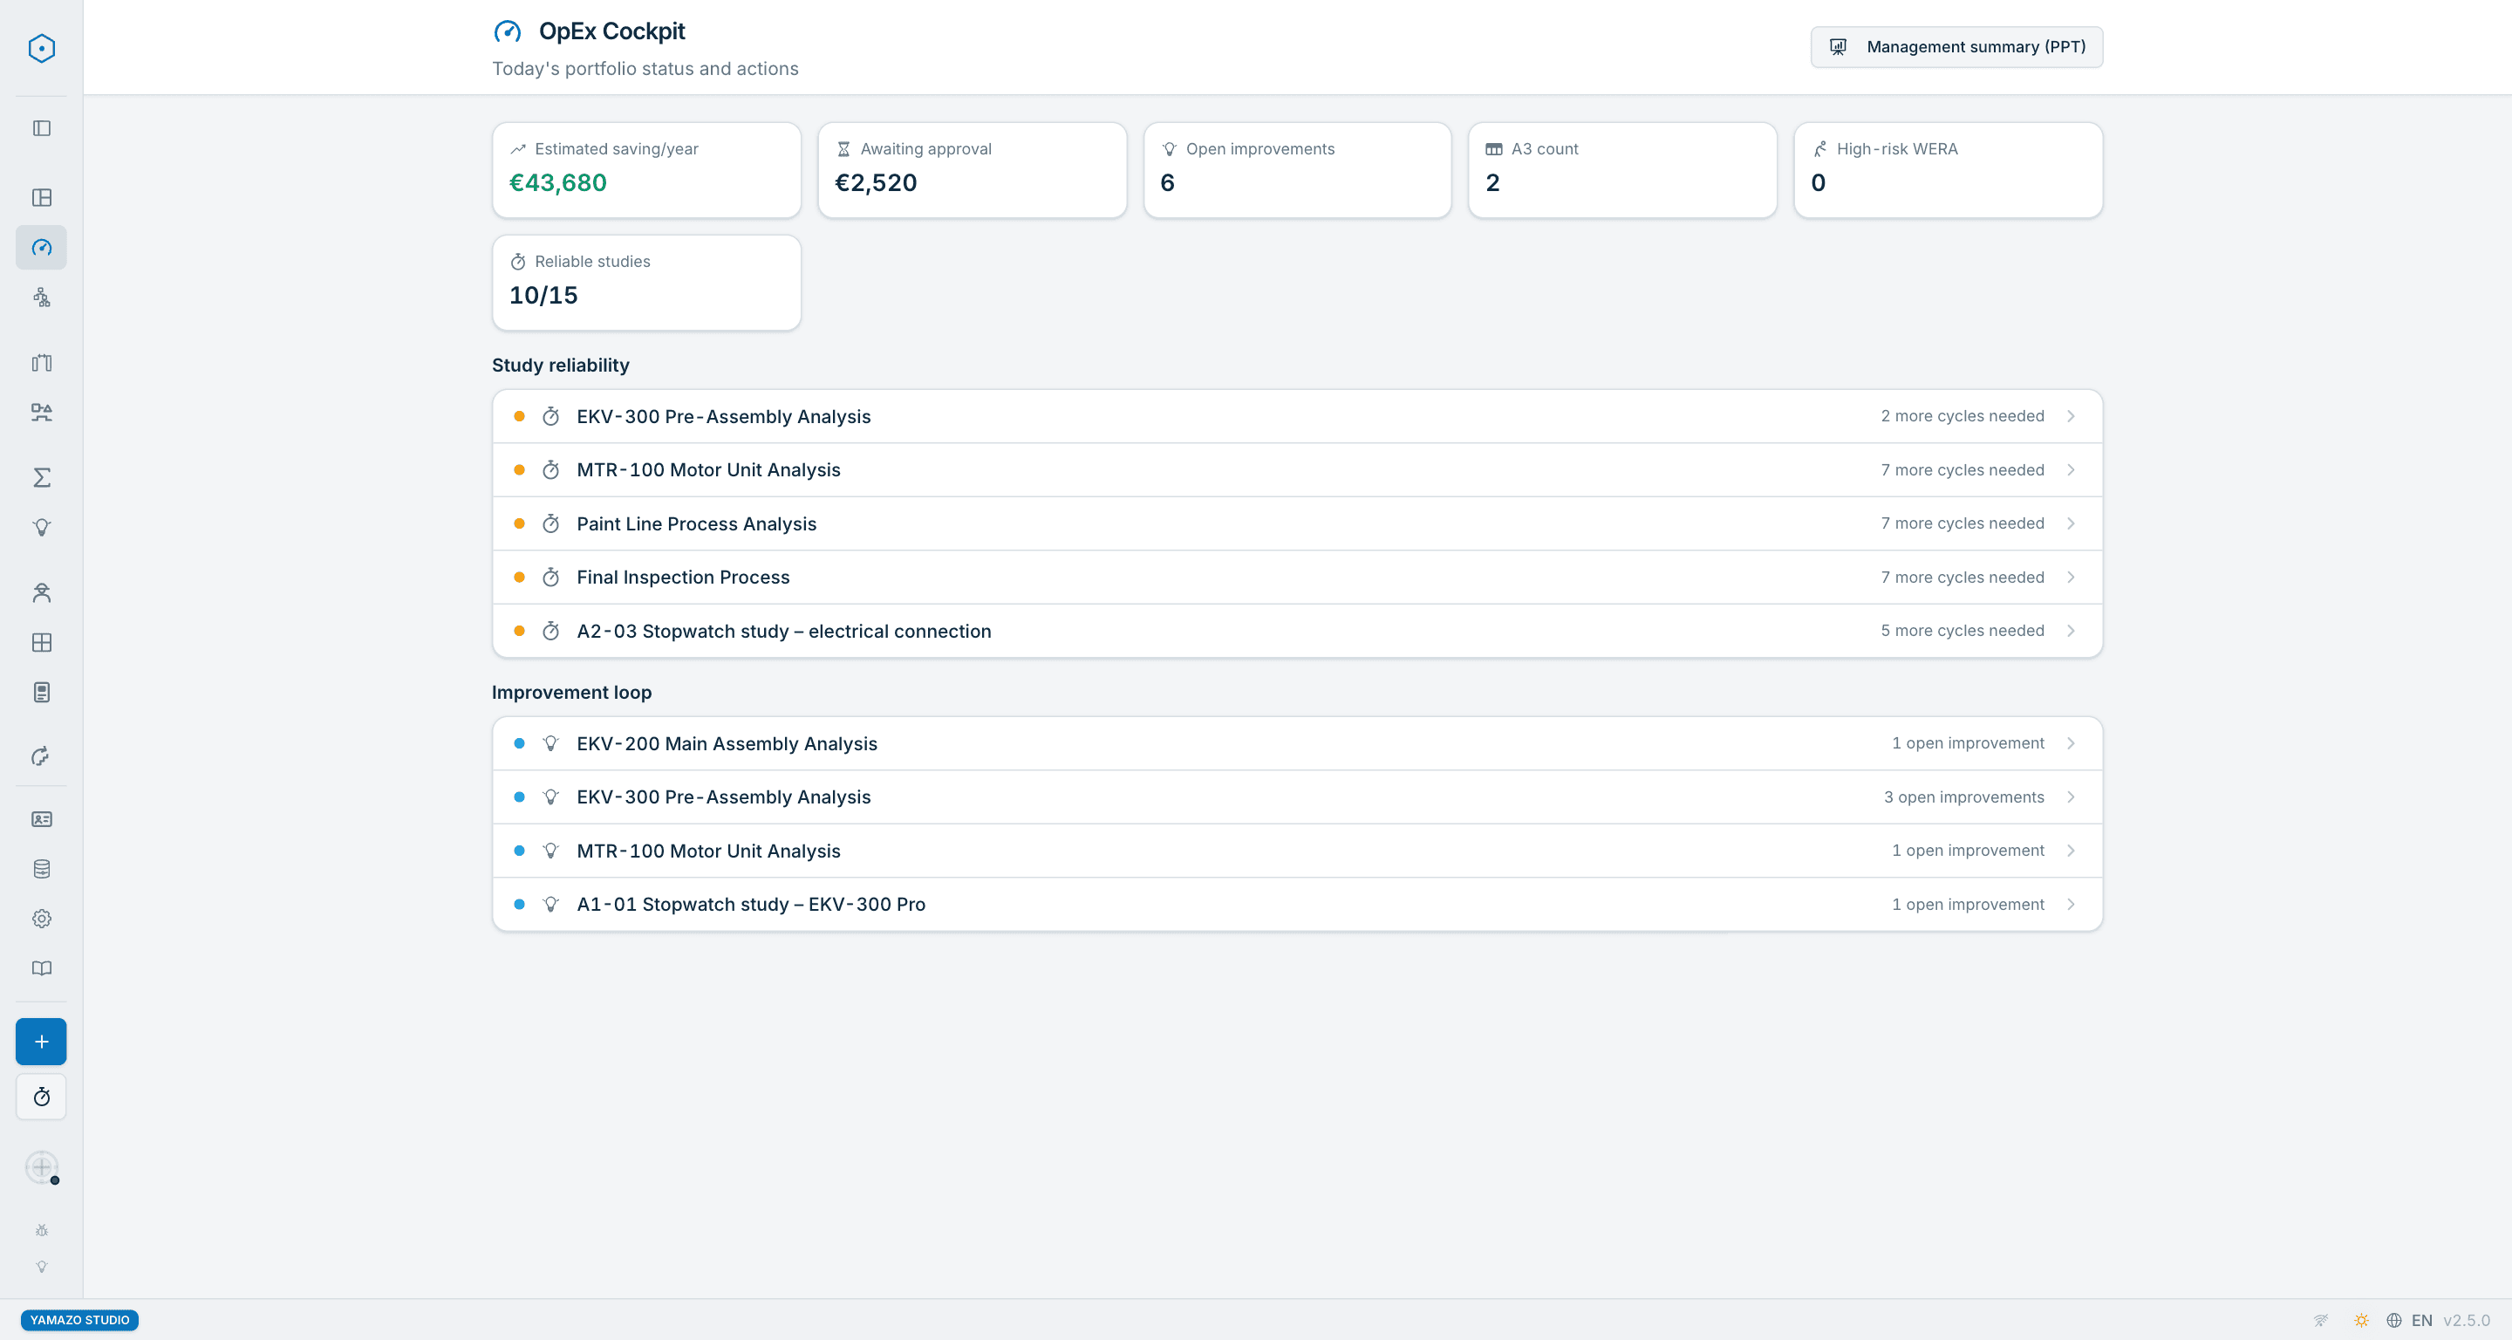The width and height of the screenshot is (2512, 1340).
Task: Click the blue plus create button
Action: click(41, 1042)
